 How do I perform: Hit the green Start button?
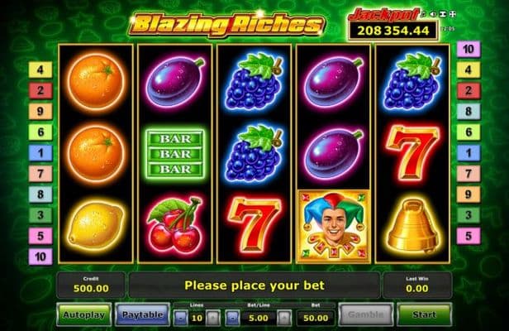[424, 314]
